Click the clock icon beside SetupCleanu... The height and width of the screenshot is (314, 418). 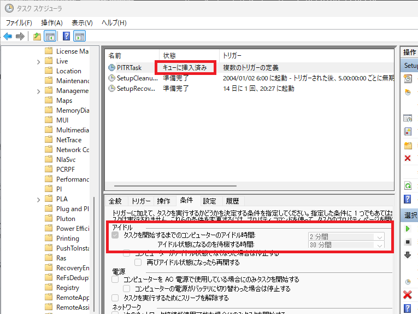[x=111, y=78]
